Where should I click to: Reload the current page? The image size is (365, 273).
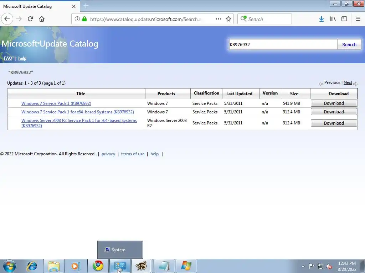[x=30, y=19]
